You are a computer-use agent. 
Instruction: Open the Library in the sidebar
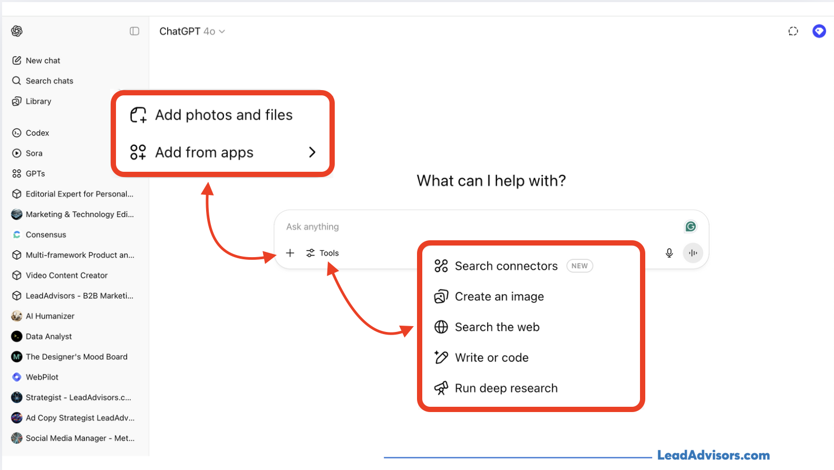[32, 101]
